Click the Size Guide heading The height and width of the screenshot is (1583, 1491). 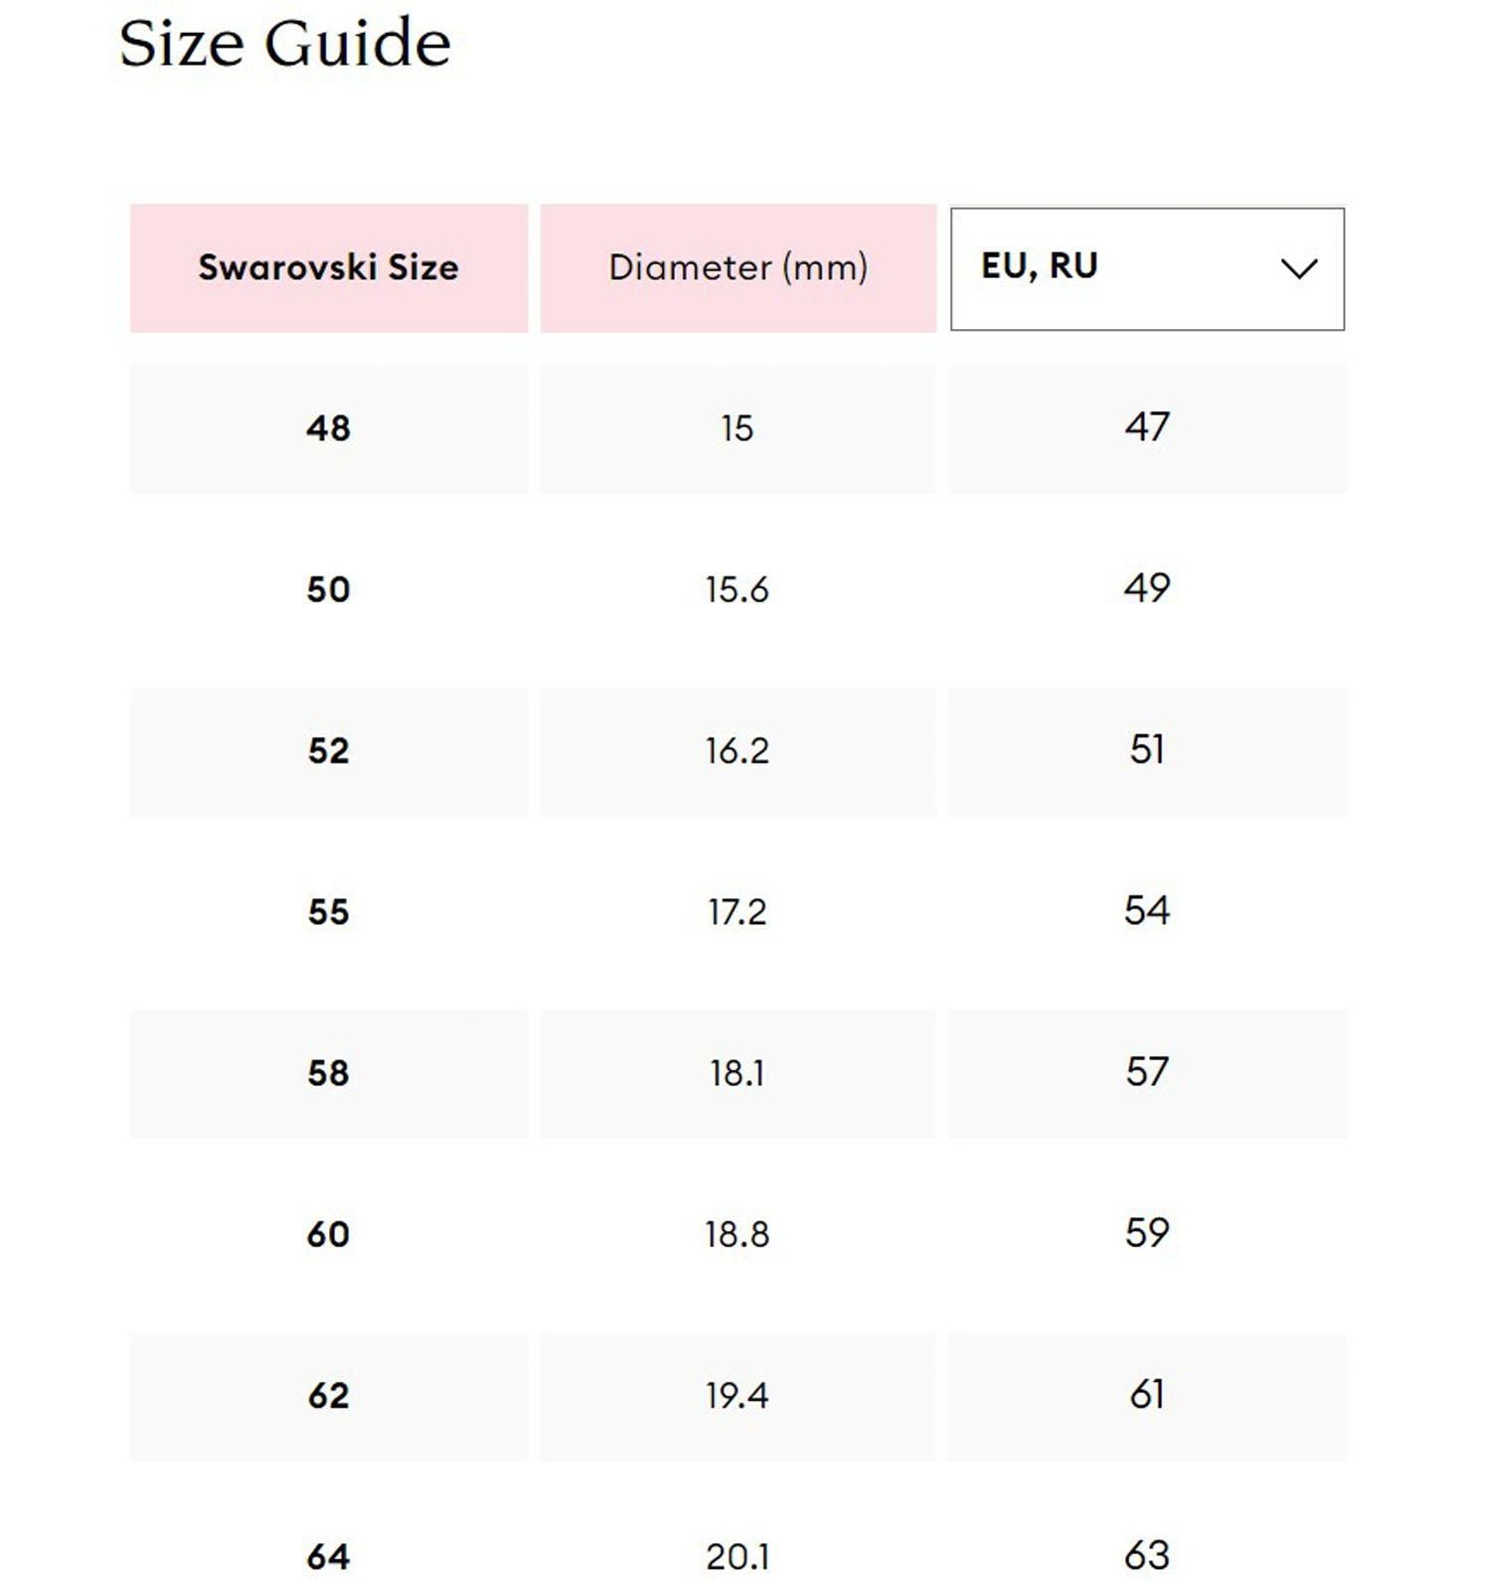click(x=284, y=44)
